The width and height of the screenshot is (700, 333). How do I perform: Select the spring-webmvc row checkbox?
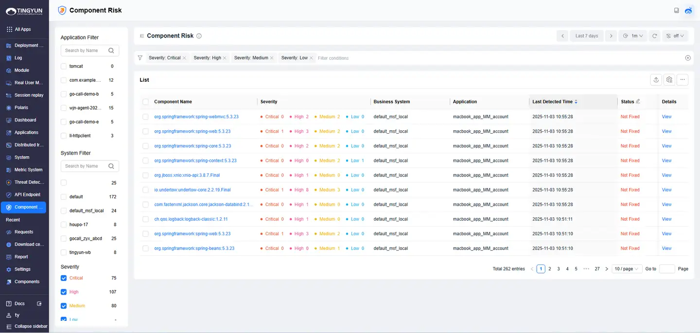(146, 117)
